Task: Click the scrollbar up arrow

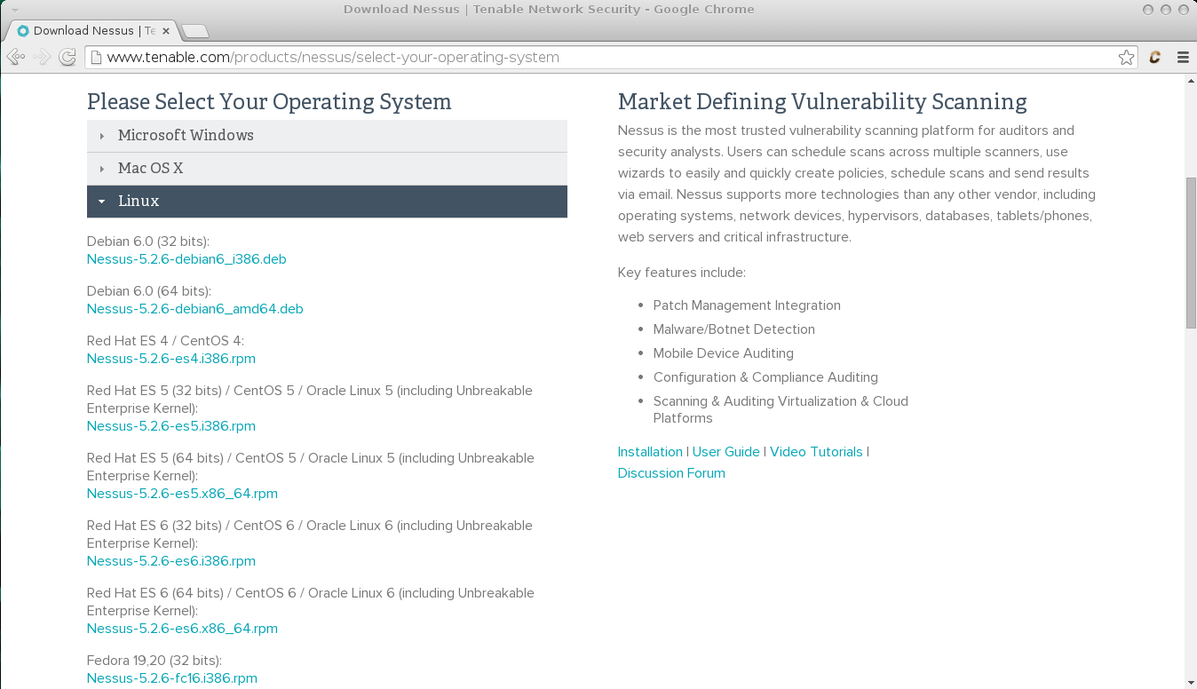Action: tap(1191, 81)
